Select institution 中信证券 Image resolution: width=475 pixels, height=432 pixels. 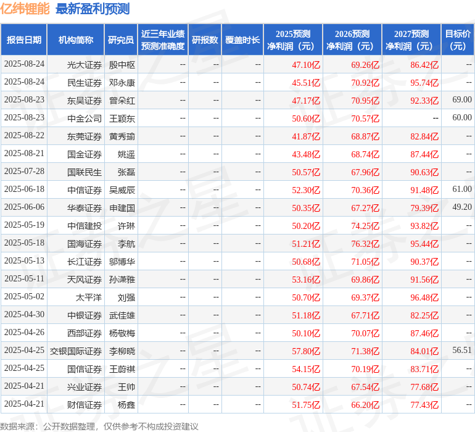[85, 190]
